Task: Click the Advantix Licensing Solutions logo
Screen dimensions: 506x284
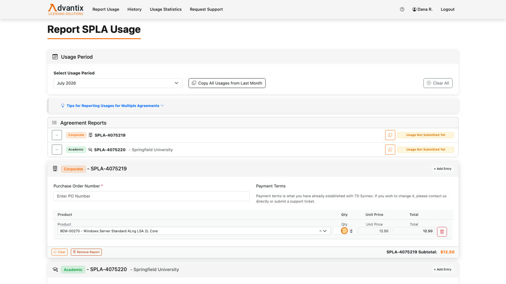Action: [66, 9]
